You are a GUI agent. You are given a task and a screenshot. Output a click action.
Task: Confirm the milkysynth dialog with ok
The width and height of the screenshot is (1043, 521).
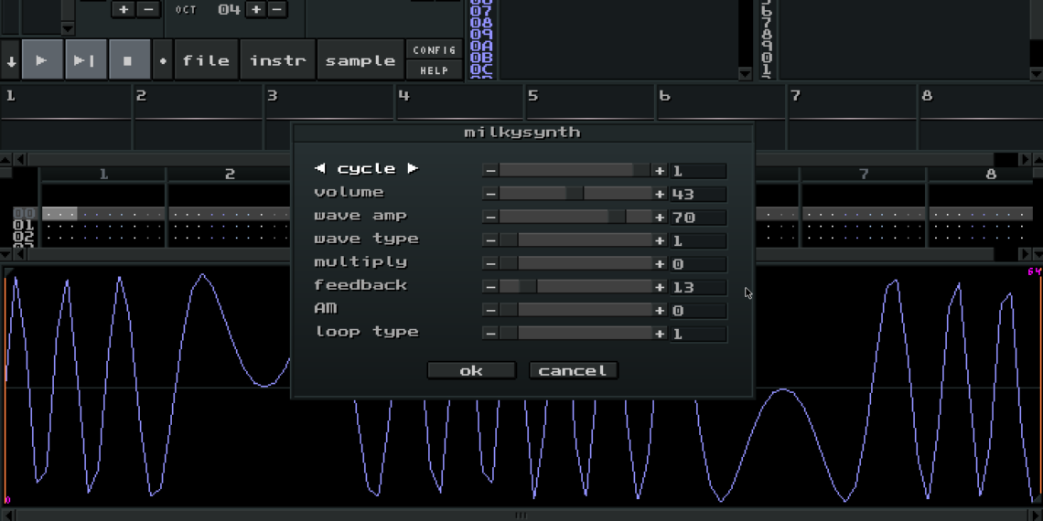(x=471, y=370)
